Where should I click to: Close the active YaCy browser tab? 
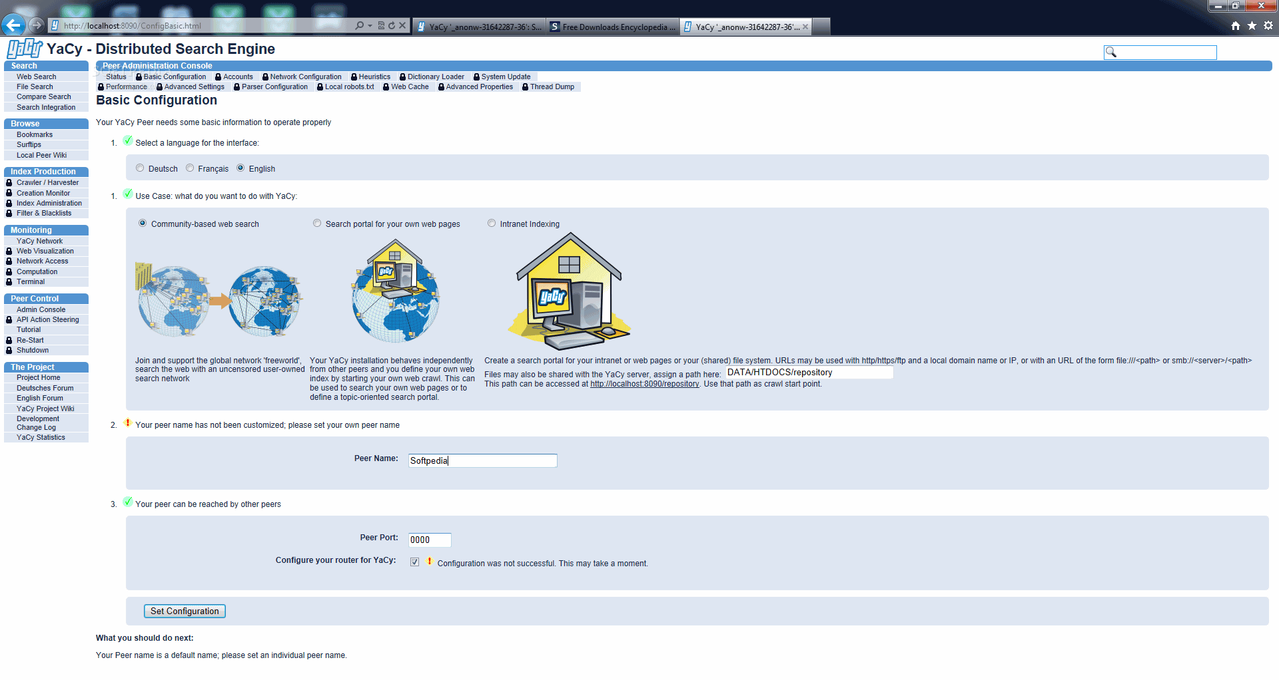(x=805, y=27)
